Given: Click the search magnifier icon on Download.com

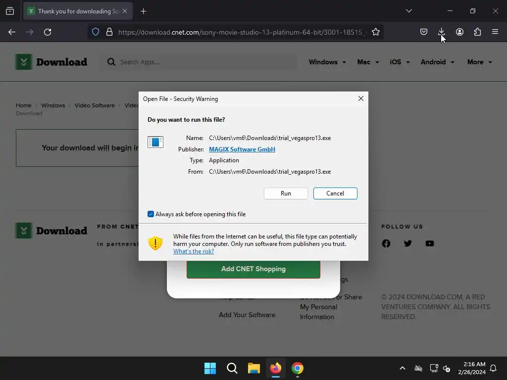Looking at the screenshot, I should (111, 62).
